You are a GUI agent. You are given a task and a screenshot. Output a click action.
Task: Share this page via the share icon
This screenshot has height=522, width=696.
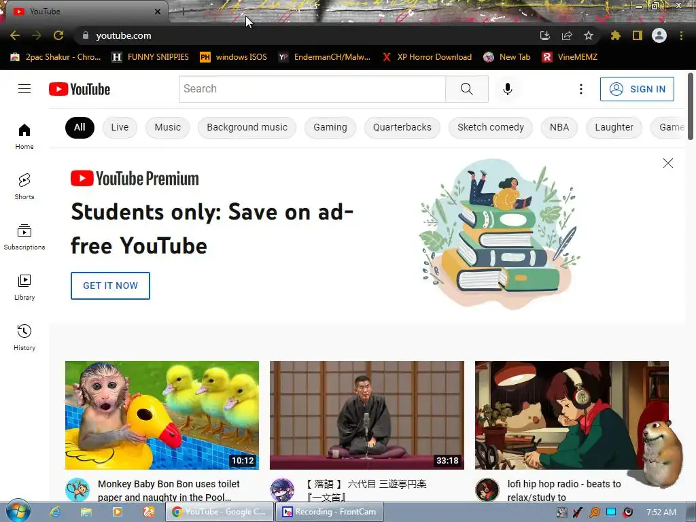[x=567, y=35]
